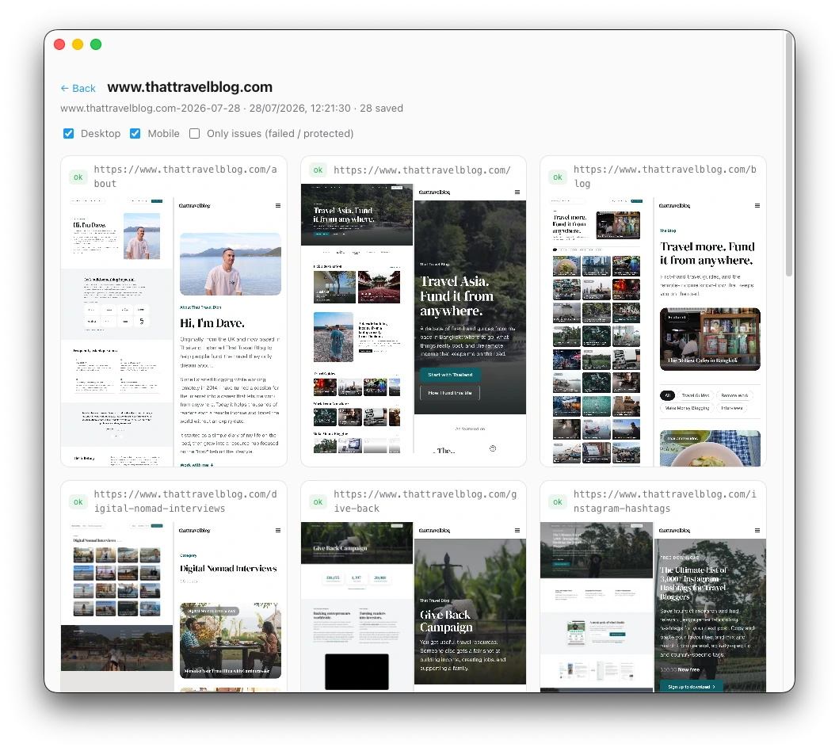Open desktop screenshot of Give Back Campaign
Screen dimensions: 839x751
(x=357, y=607)
